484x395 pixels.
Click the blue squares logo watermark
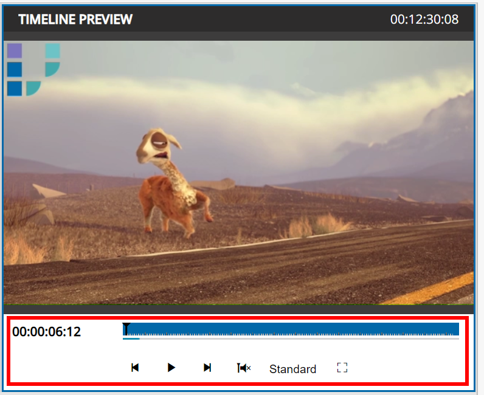pos(33,69)
